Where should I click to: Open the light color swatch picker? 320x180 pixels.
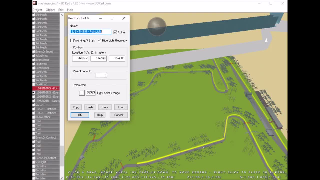[x=82, y=93]
